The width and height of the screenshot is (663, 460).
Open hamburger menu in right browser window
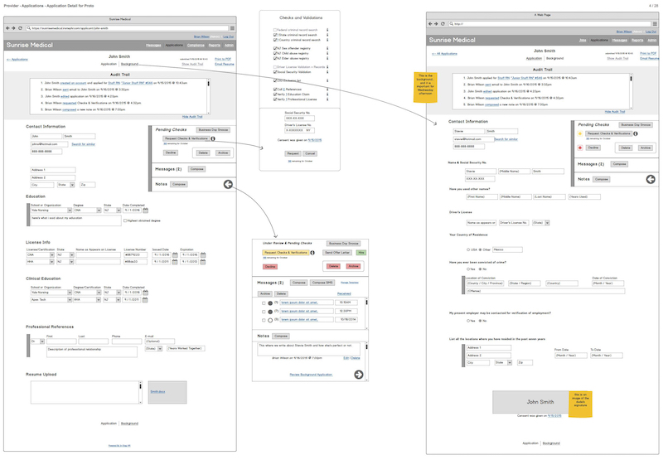[x=655, y=24]
